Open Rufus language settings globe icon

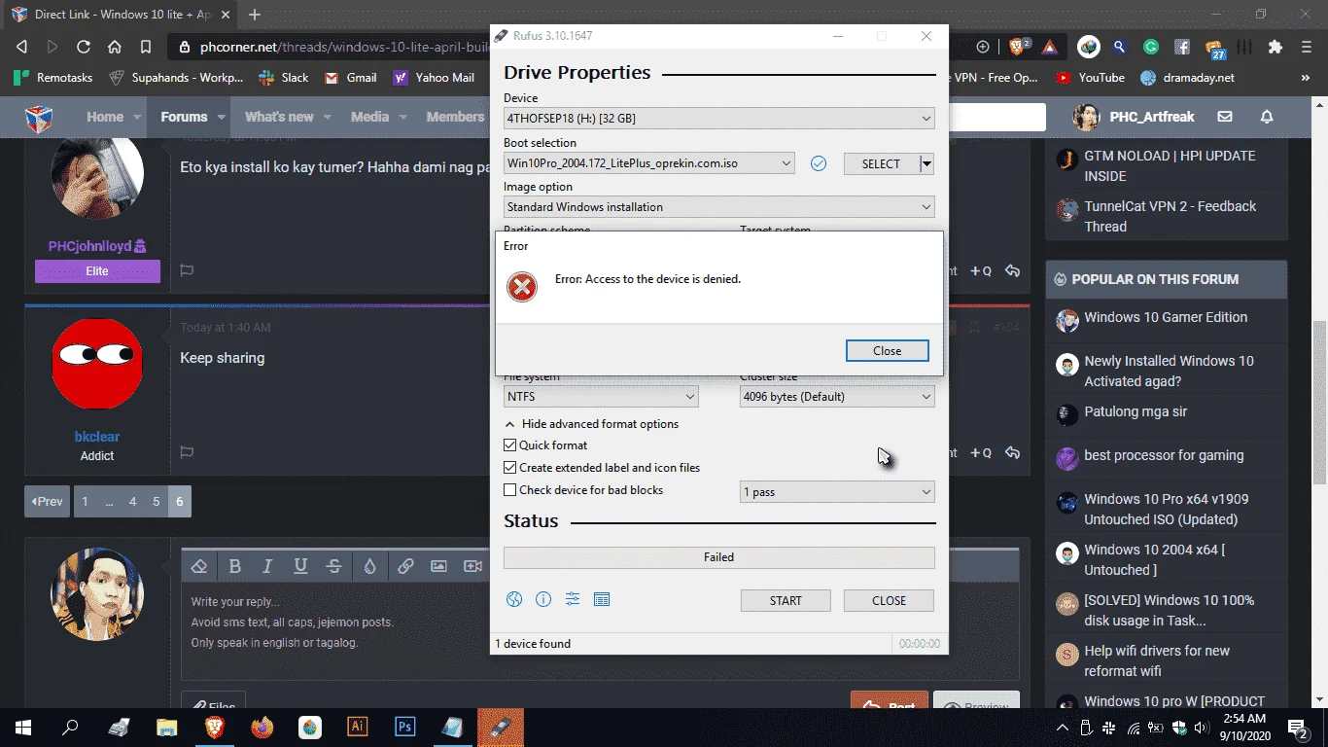pyautogui.click(x=514, y=599)
